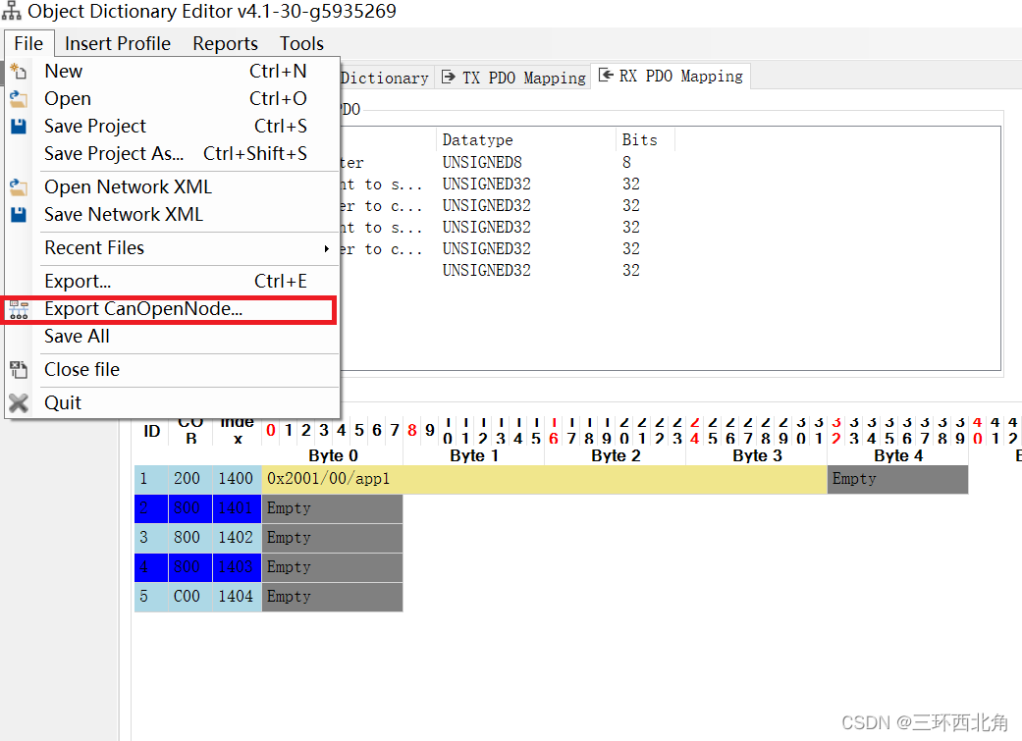Click Save Project As... in the menu
The image size is (1022, 741).
(113, 153)
